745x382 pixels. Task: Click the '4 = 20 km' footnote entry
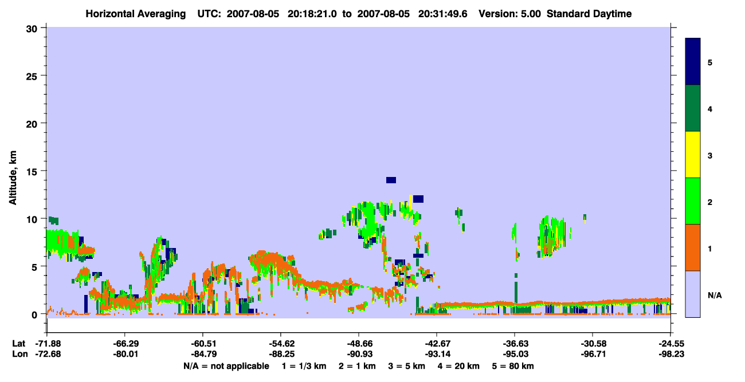[459, 366]
